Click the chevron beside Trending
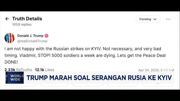Image resolution: width=180 pixels, height=101 pixels. [x=155, y=19]
